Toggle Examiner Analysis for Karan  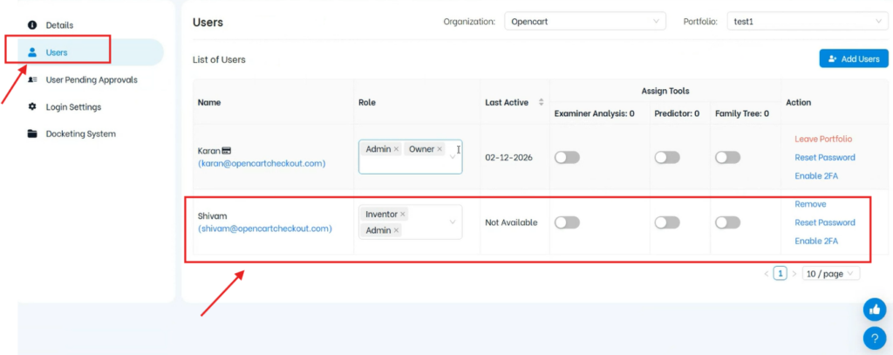point(567,157)
